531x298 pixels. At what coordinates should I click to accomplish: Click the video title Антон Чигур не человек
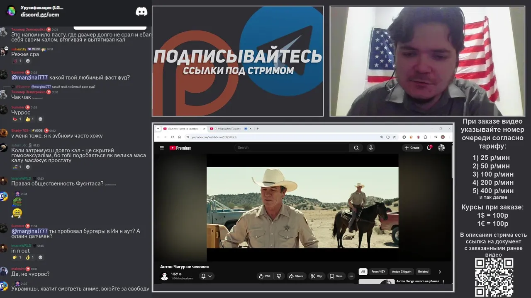coord(185,267)
